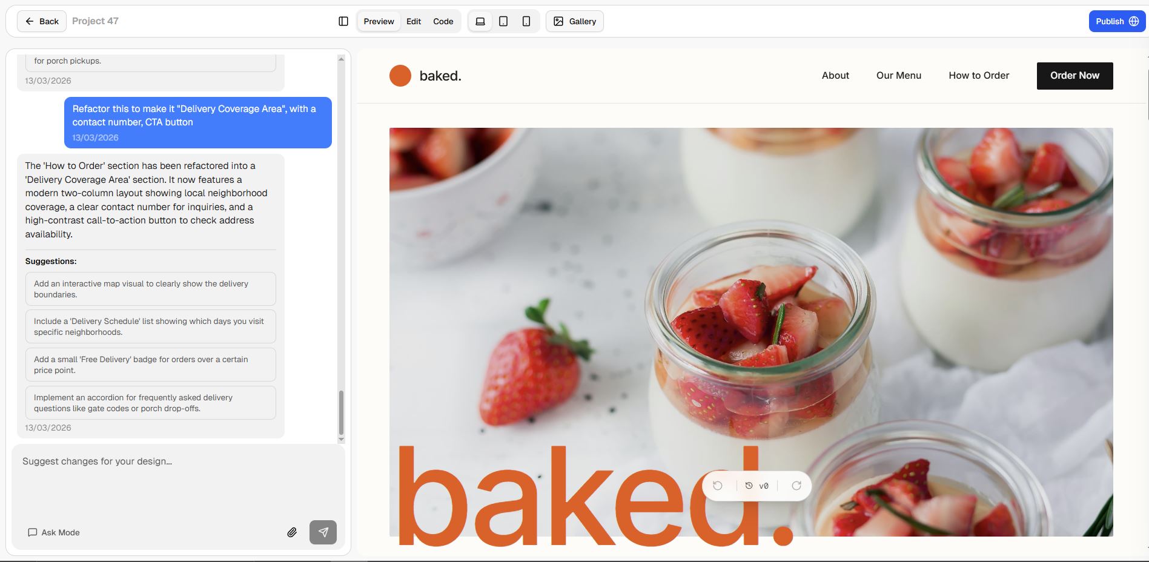Image resolution: width=1149 pixels, height=562 pixels.
Task: Switch to the Edit tab
Action: 414,21
